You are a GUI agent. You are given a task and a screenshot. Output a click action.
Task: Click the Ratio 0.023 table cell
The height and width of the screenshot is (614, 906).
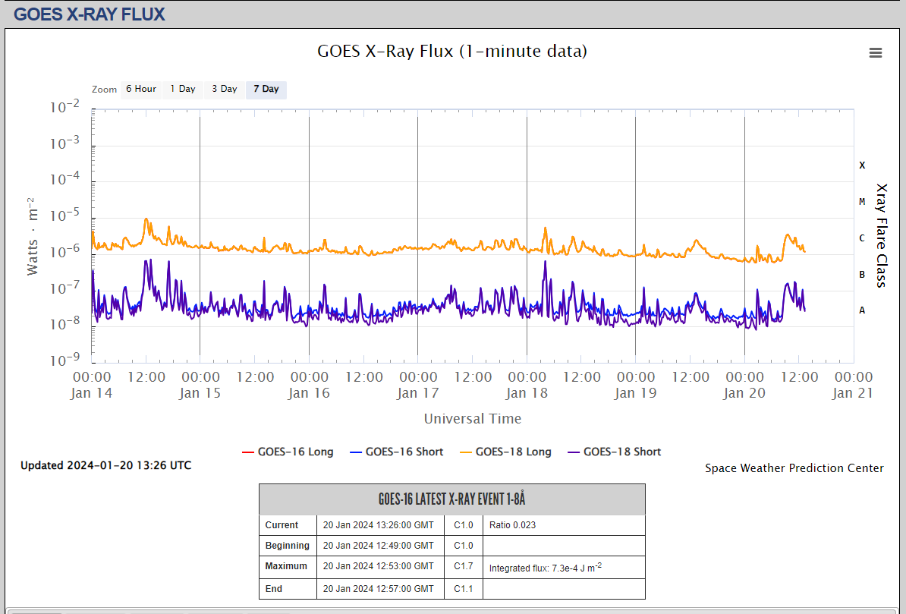point(512,525)
